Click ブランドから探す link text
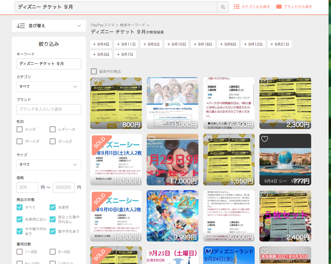 [298, 7]
